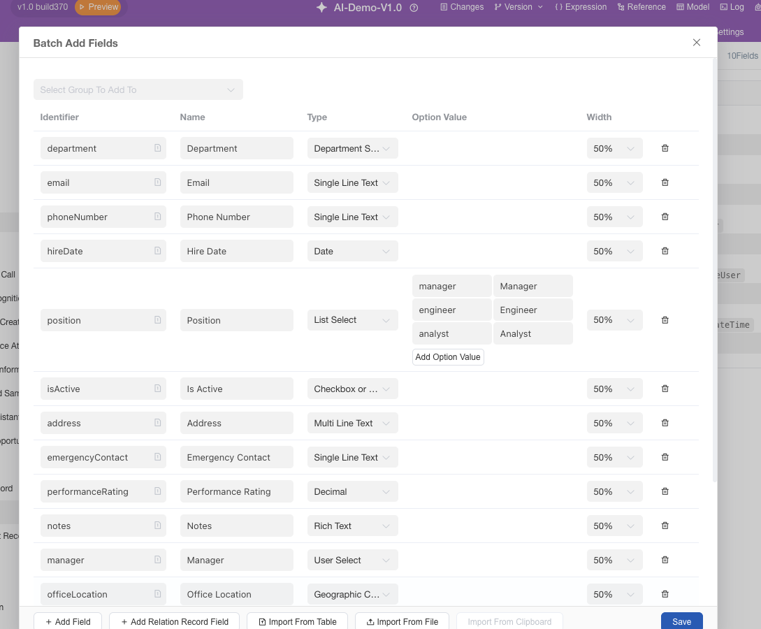Click Add Option Value button
761x629 pixels.
click(447, 357)
